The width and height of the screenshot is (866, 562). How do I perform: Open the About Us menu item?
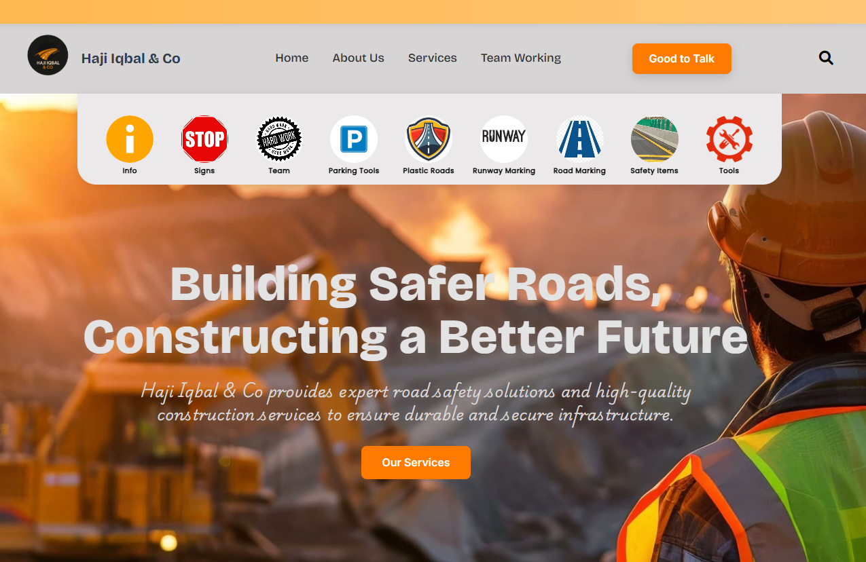tap(358, 58)
